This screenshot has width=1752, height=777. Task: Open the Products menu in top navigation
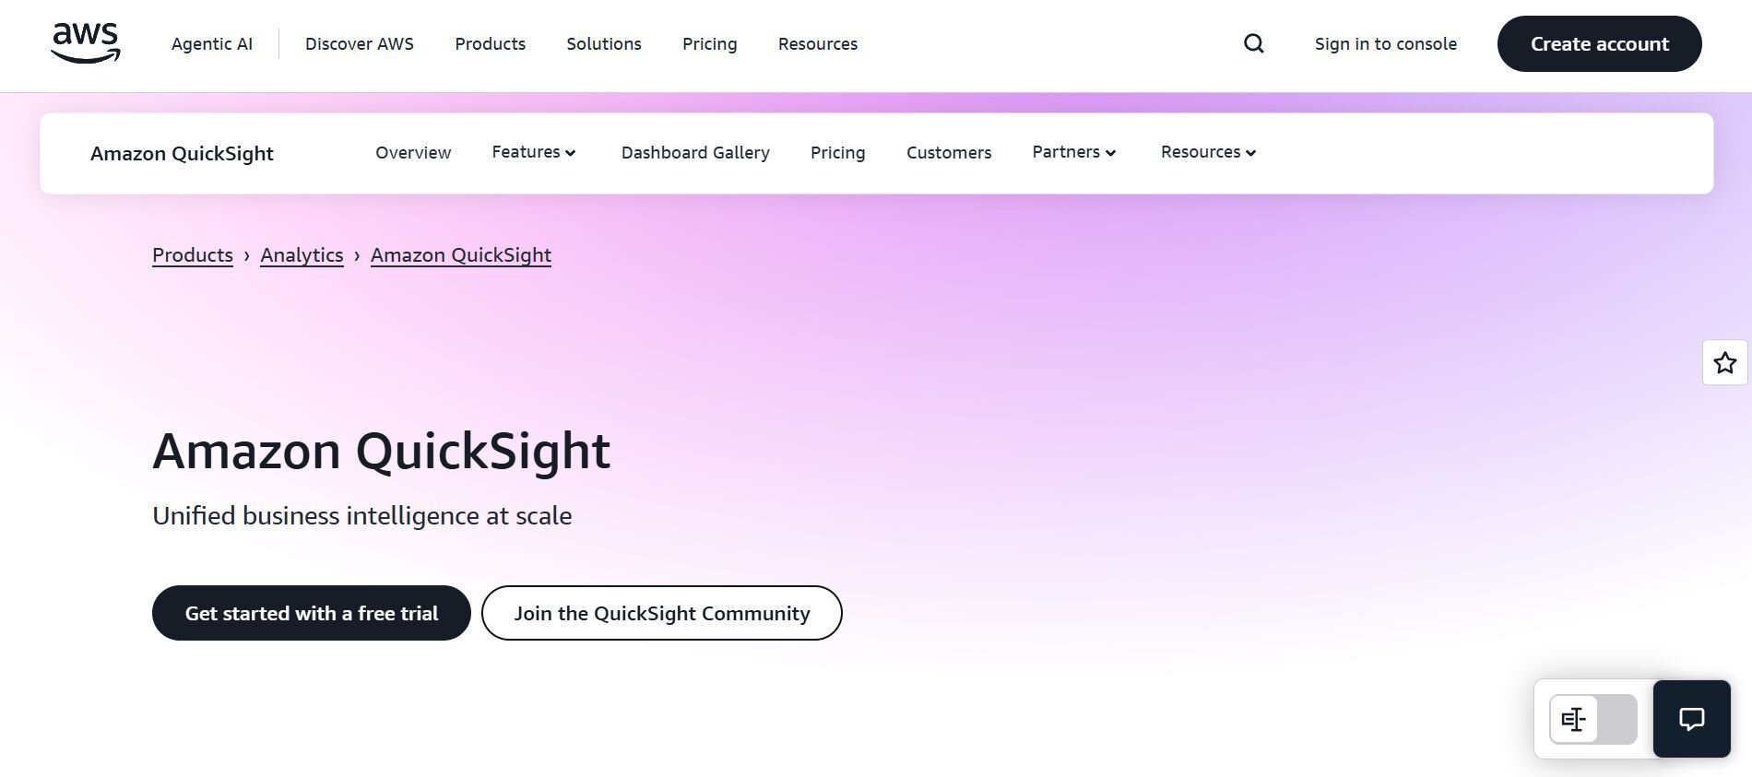point(490,43)
